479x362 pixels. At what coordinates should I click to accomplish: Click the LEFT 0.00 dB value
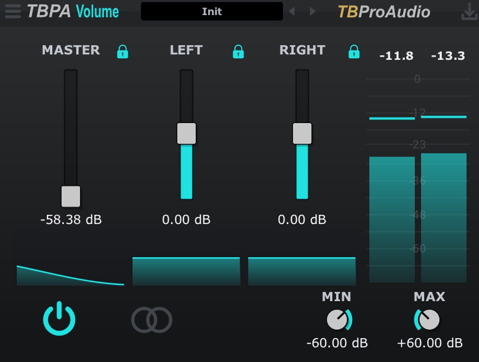coord(186,220)
